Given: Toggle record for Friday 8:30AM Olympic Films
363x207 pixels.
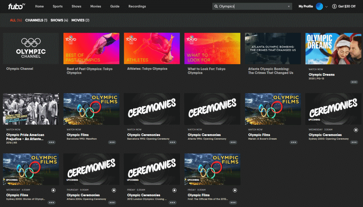Looking at the screenshot, I should pyautogui.click(x=235, y=190).
